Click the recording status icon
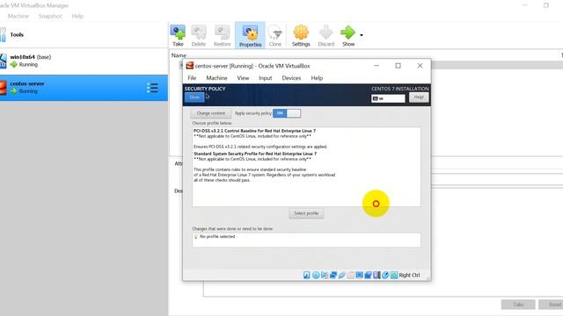The image size is (563, 316). (368, 275)
